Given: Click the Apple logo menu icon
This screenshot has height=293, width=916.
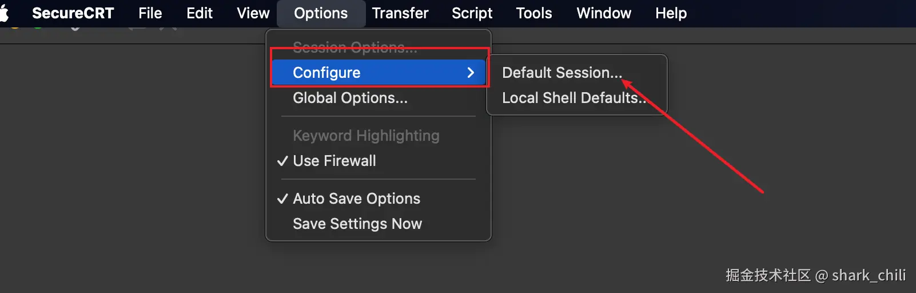Looking at the screenshot, I should click(5, 13).
